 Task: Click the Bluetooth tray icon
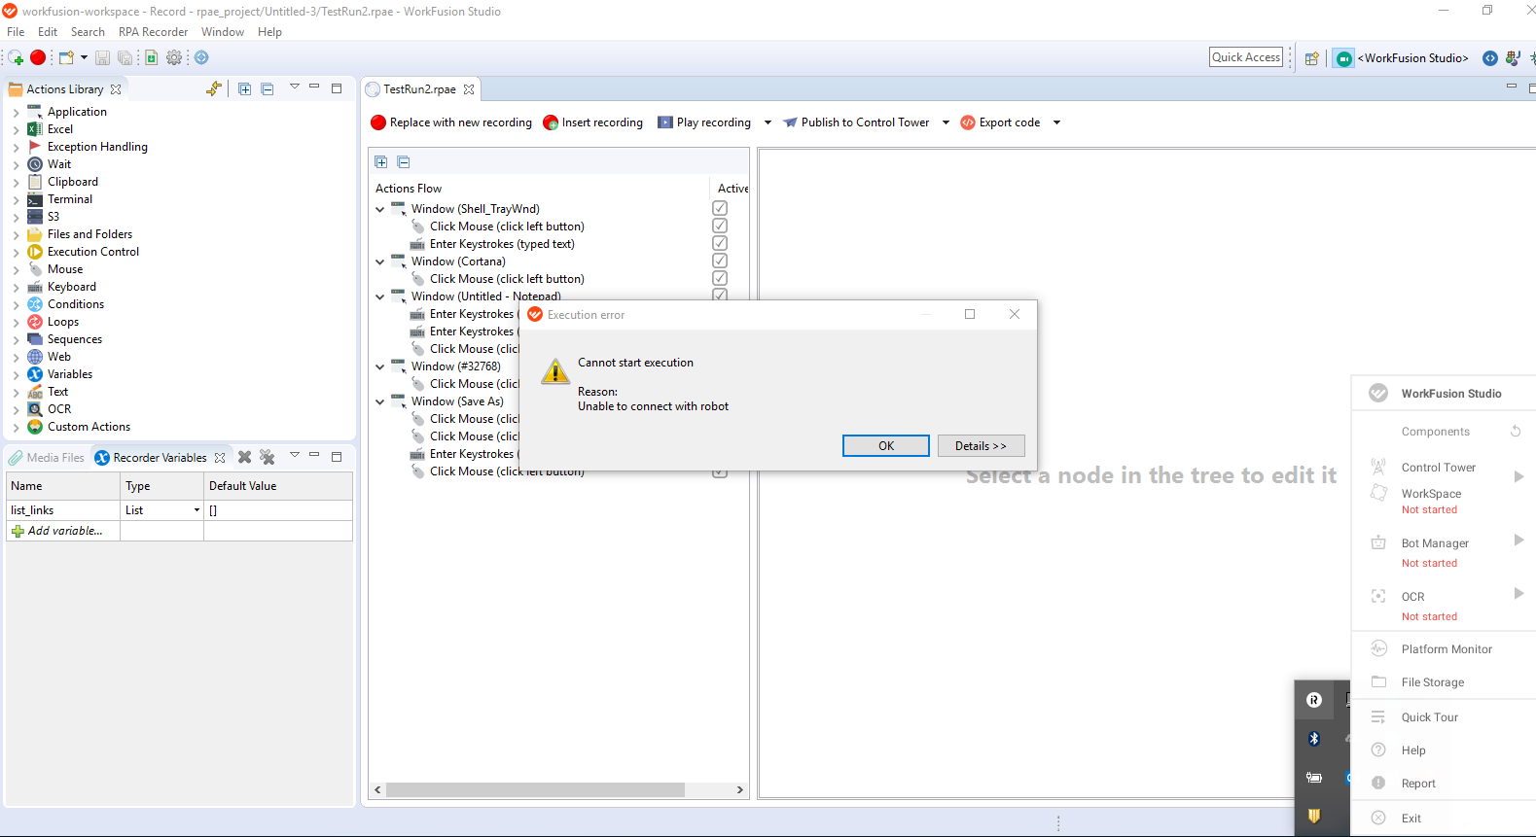click(1314, 739)
